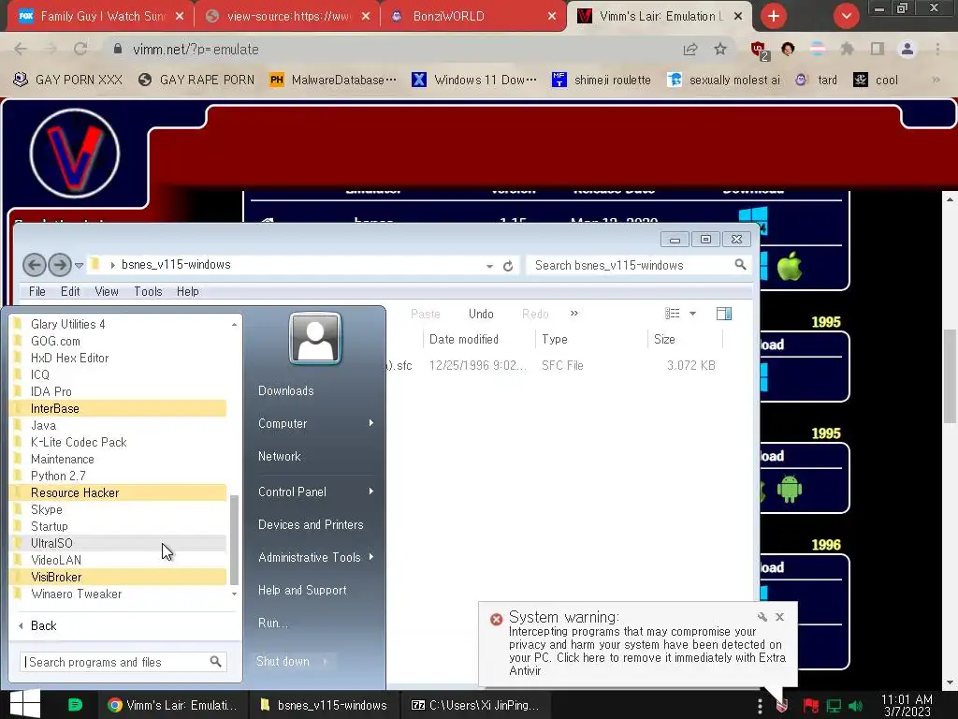This screenshot has height=719, width=958.
Task: Show hidden system tray icons
Action: (x=760, y=706)
